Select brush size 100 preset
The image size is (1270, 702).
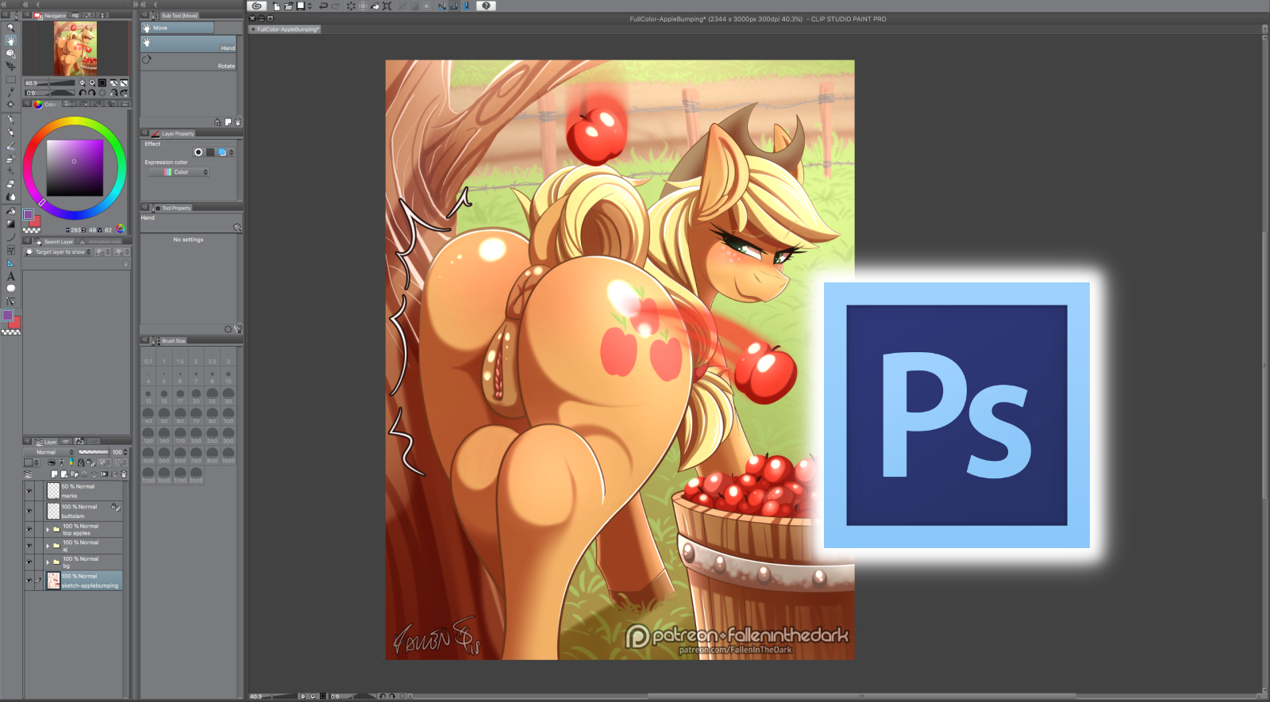229,416
